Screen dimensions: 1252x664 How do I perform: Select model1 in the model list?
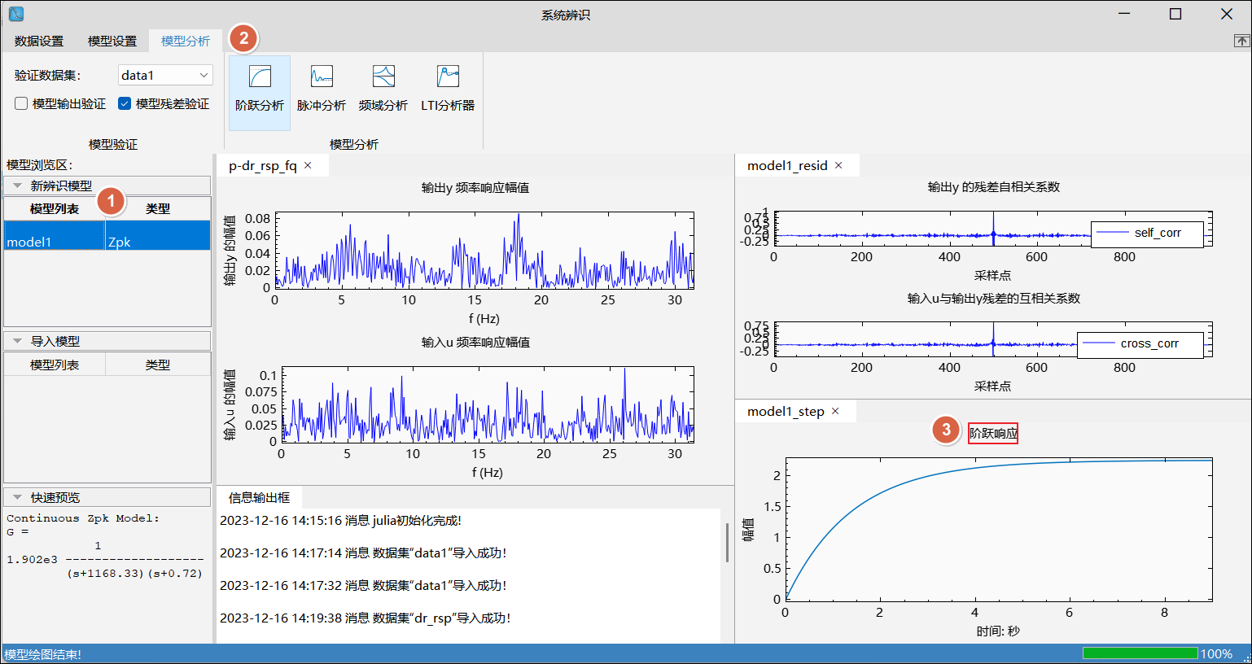(54, 242)
